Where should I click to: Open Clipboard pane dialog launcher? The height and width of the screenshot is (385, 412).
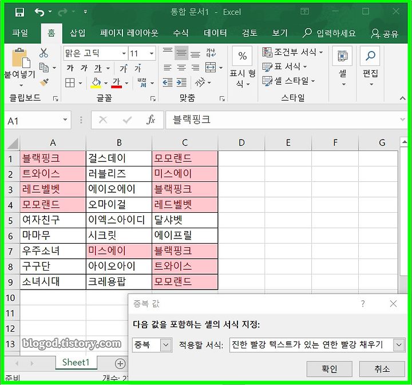pos(56,99)
